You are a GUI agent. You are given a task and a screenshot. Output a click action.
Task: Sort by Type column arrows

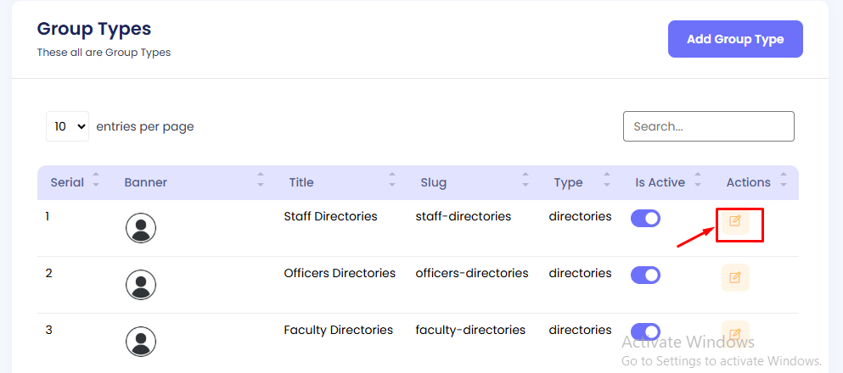(x=608, y=182)
